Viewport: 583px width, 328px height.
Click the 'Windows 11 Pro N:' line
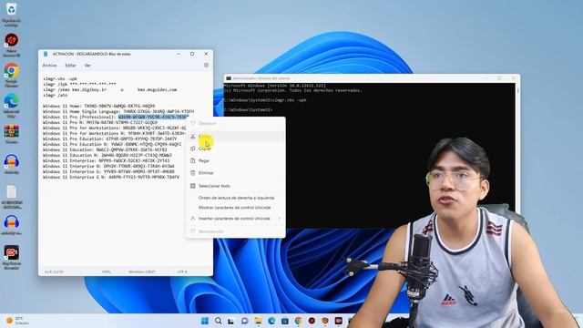pyautogui.click(x=100, y=122)
